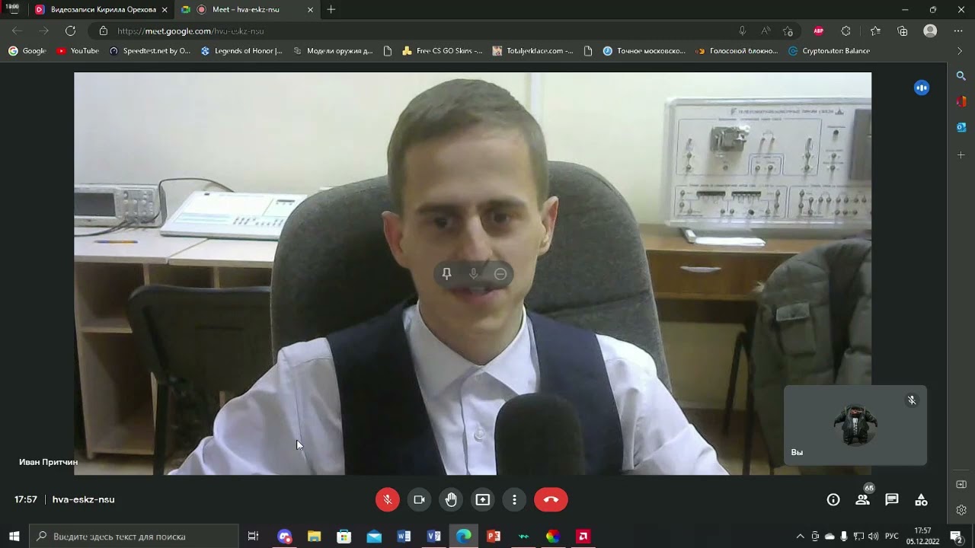Screen dimensions: 975x548
Task: Search in Windows taskbar search box
Action: pyautogui.click(x=134, y=537)
